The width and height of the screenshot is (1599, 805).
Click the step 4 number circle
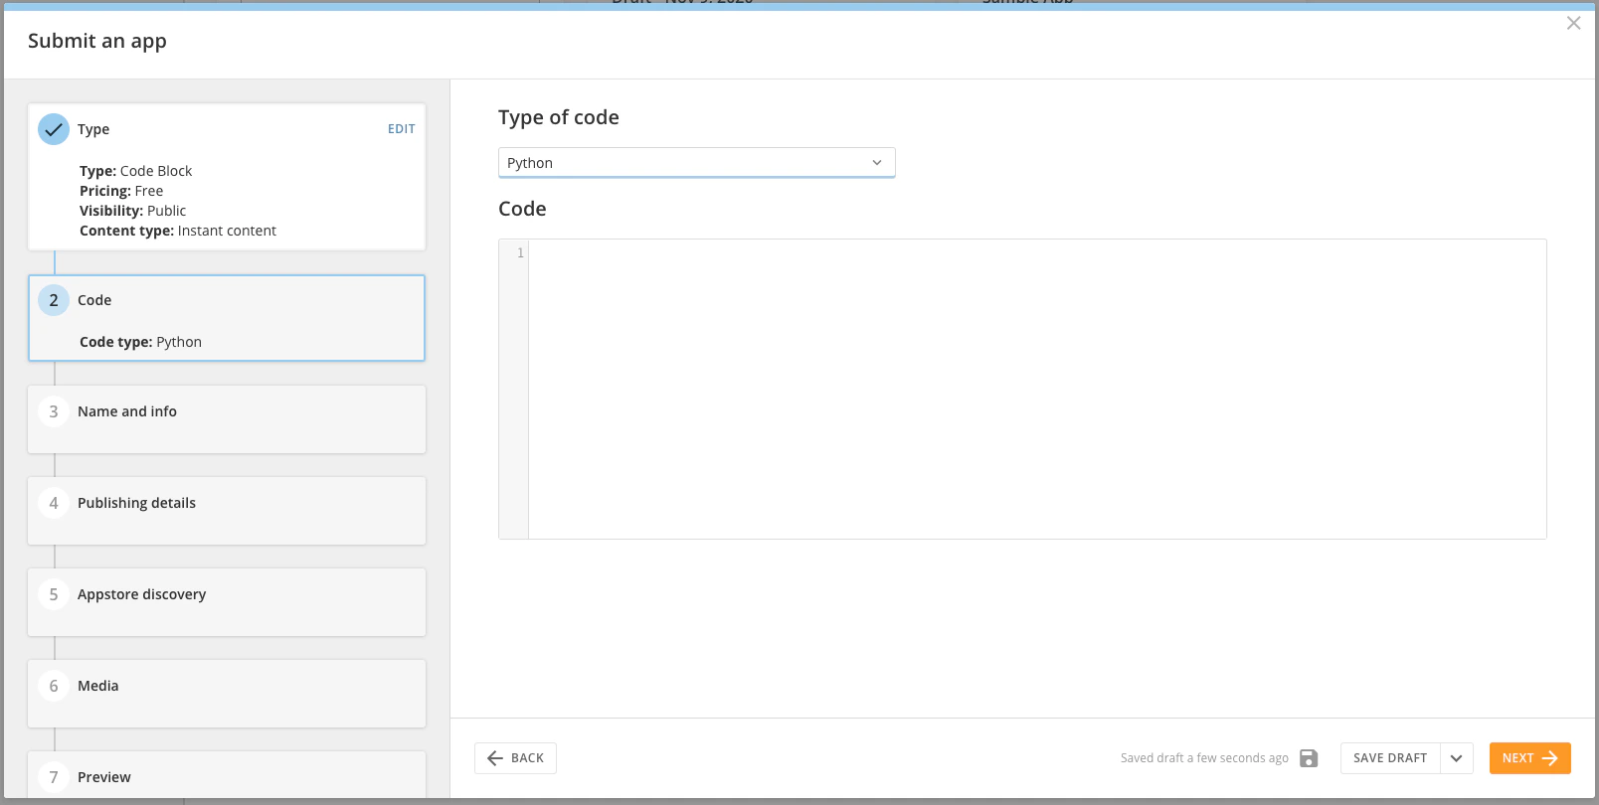pos(54,503)
